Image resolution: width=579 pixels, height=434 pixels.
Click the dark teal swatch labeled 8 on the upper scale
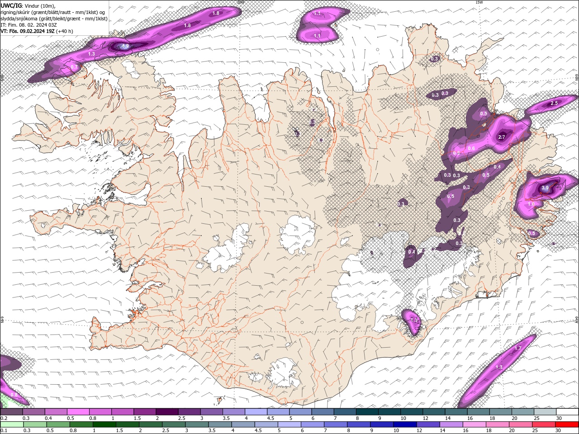point(367,412)
